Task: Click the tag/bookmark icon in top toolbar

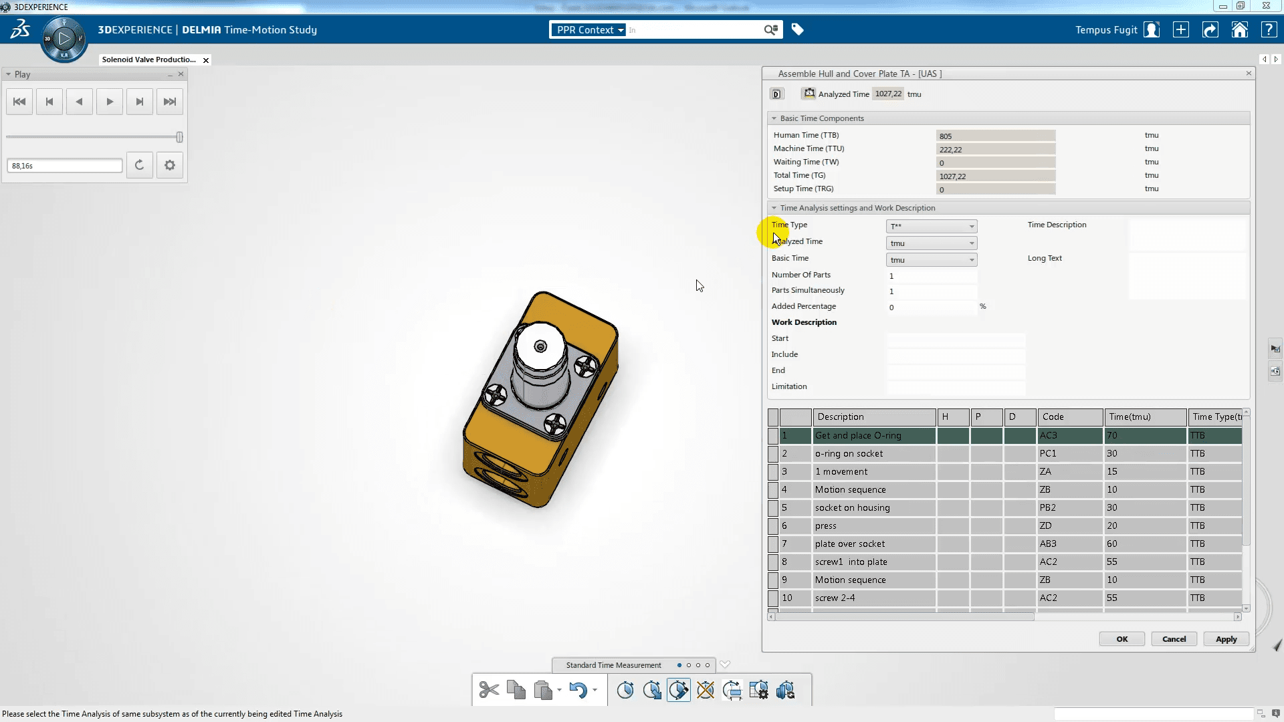Action: (796, 29)
